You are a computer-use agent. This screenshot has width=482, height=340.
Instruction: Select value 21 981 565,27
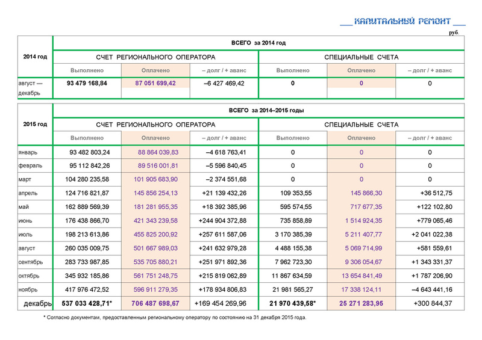coord(293,290)
